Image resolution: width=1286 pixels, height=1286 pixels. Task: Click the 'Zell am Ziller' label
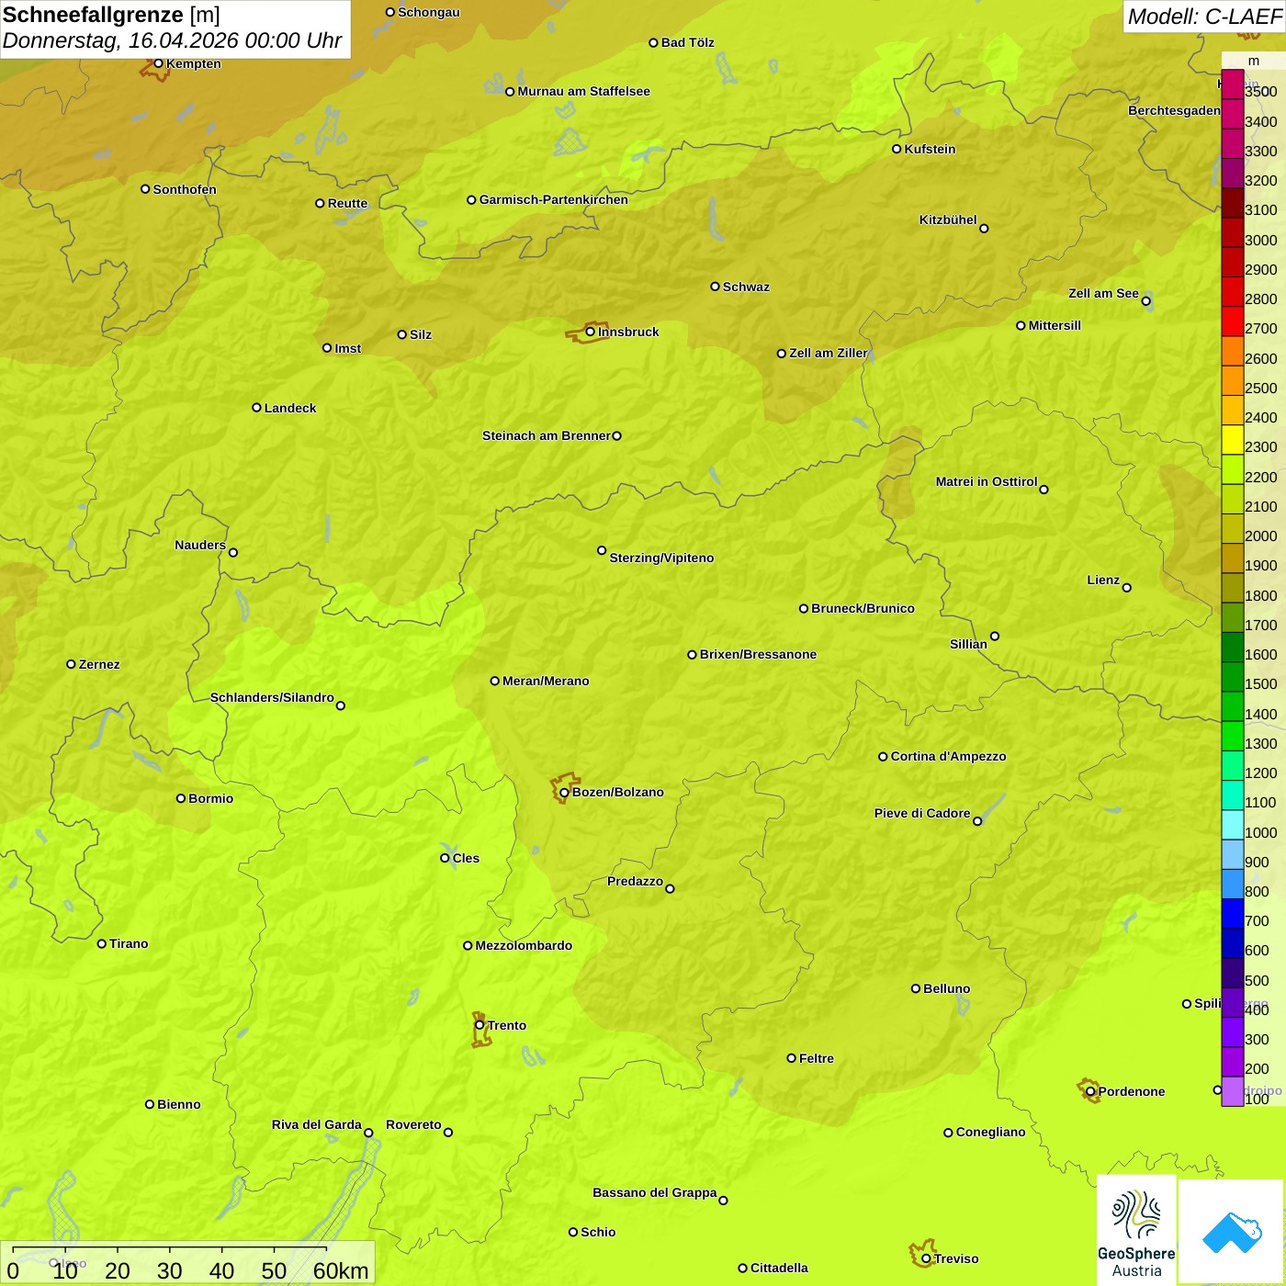click(x=829, y=353)
